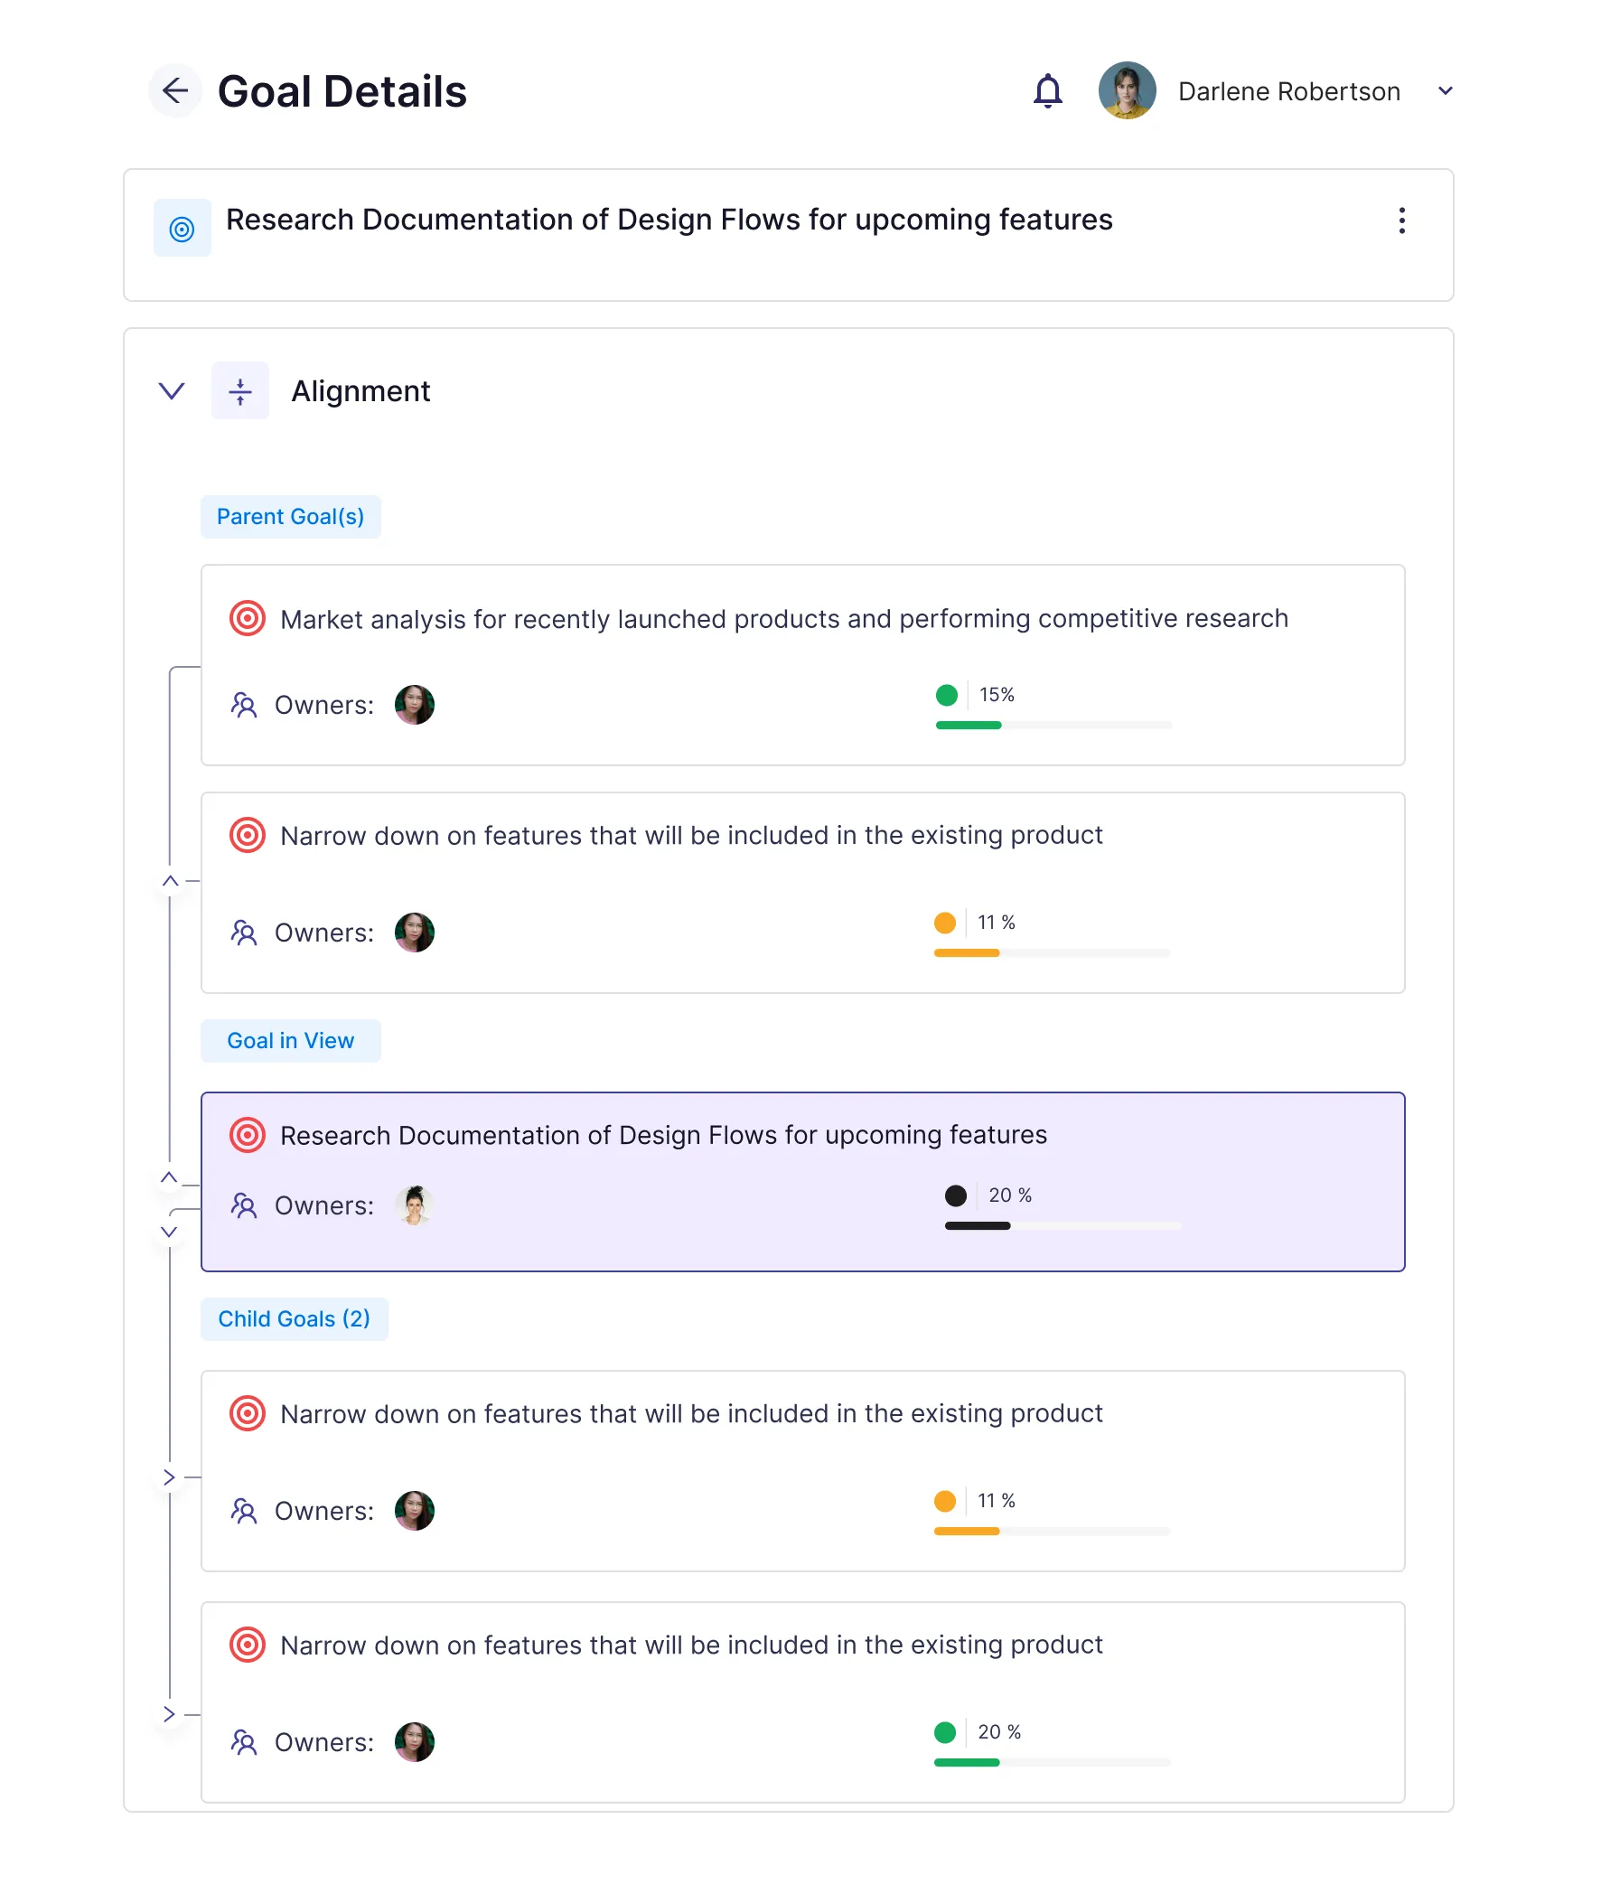Collapse the Alignment section chevron

coord(172,391)
